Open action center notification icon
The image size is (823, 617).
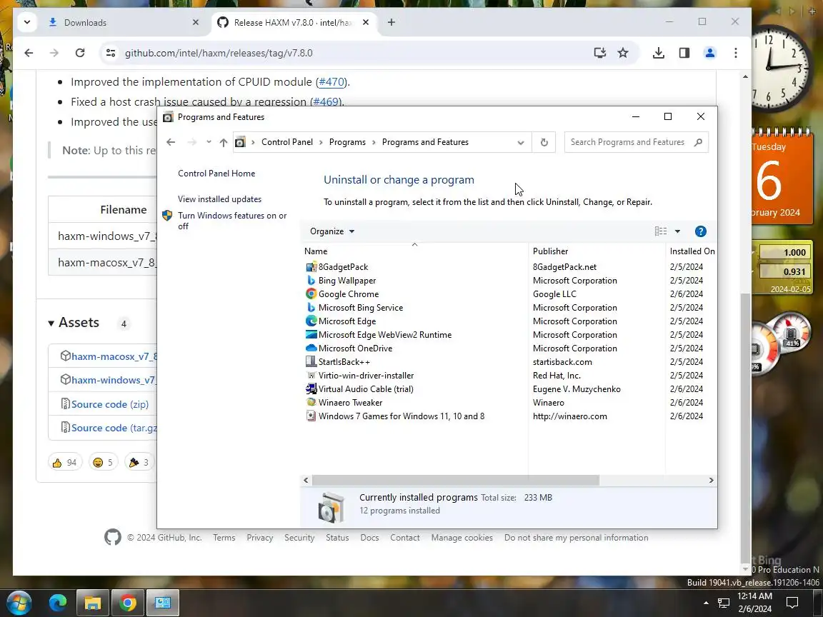click(x=792, y=603)
